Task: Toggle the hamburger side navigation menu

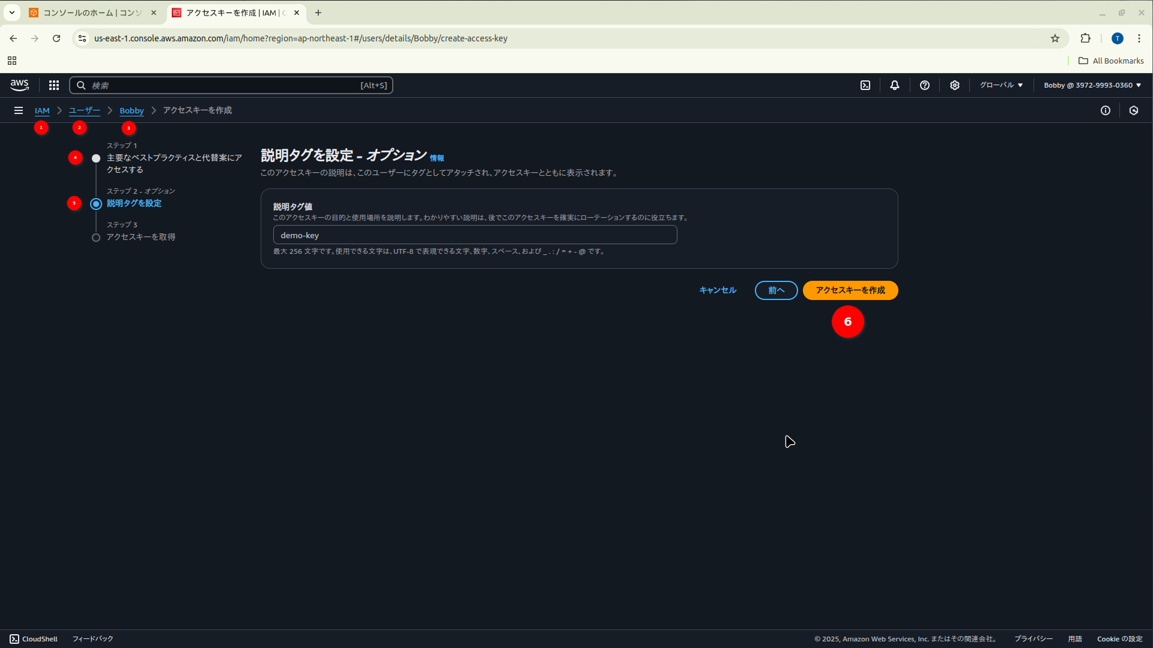Action: click(19, 110)
